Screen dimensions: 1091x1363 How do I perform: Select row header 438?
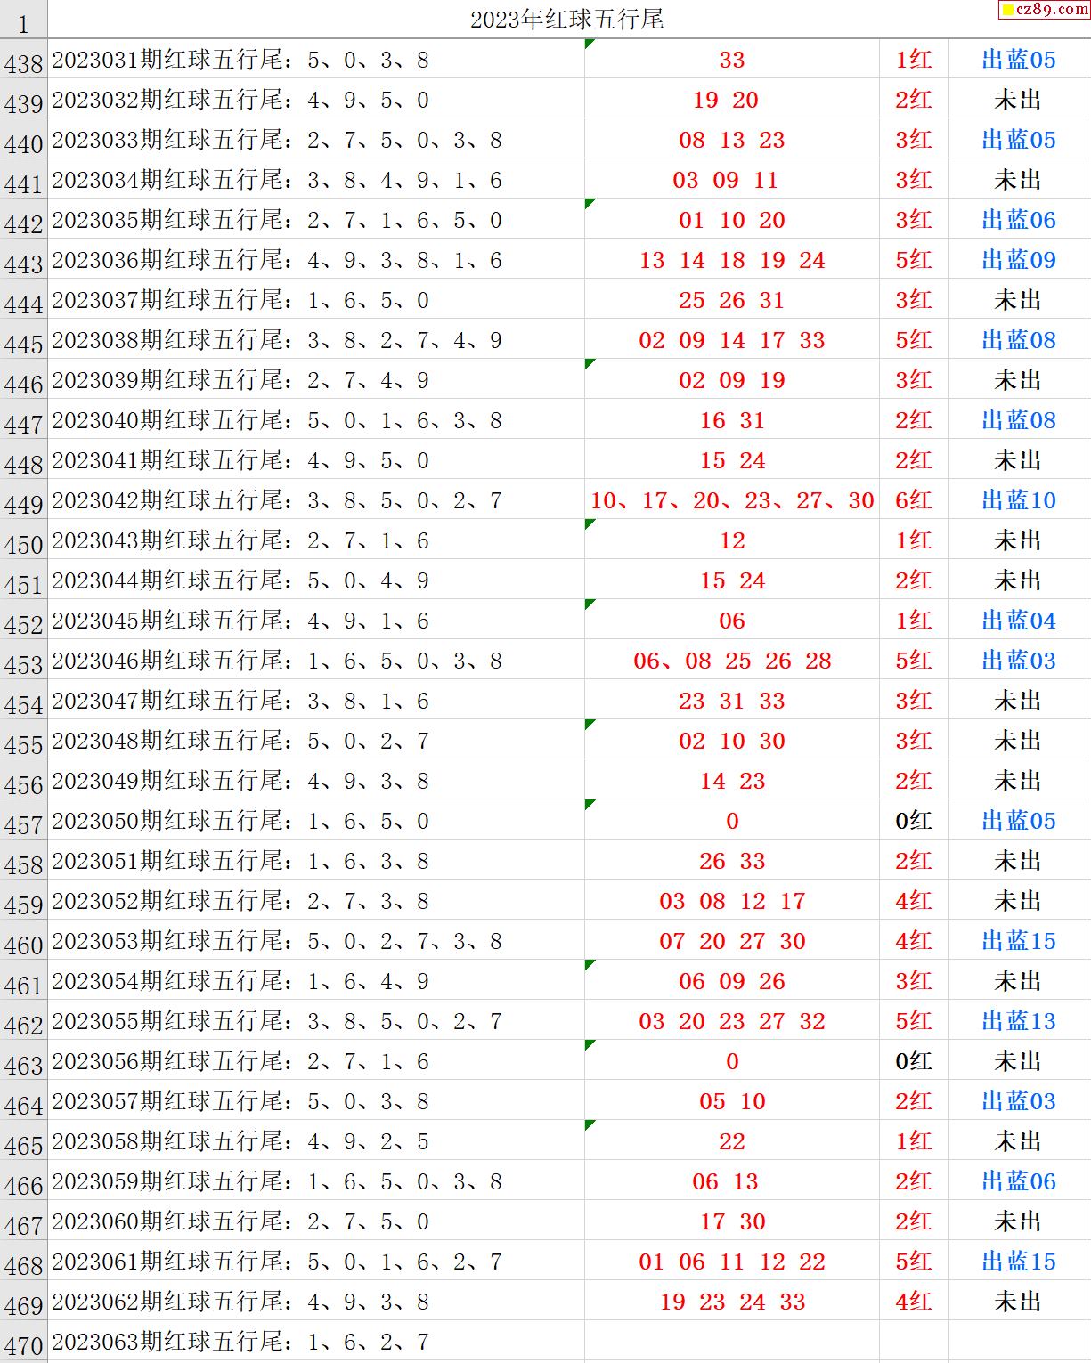23,60
